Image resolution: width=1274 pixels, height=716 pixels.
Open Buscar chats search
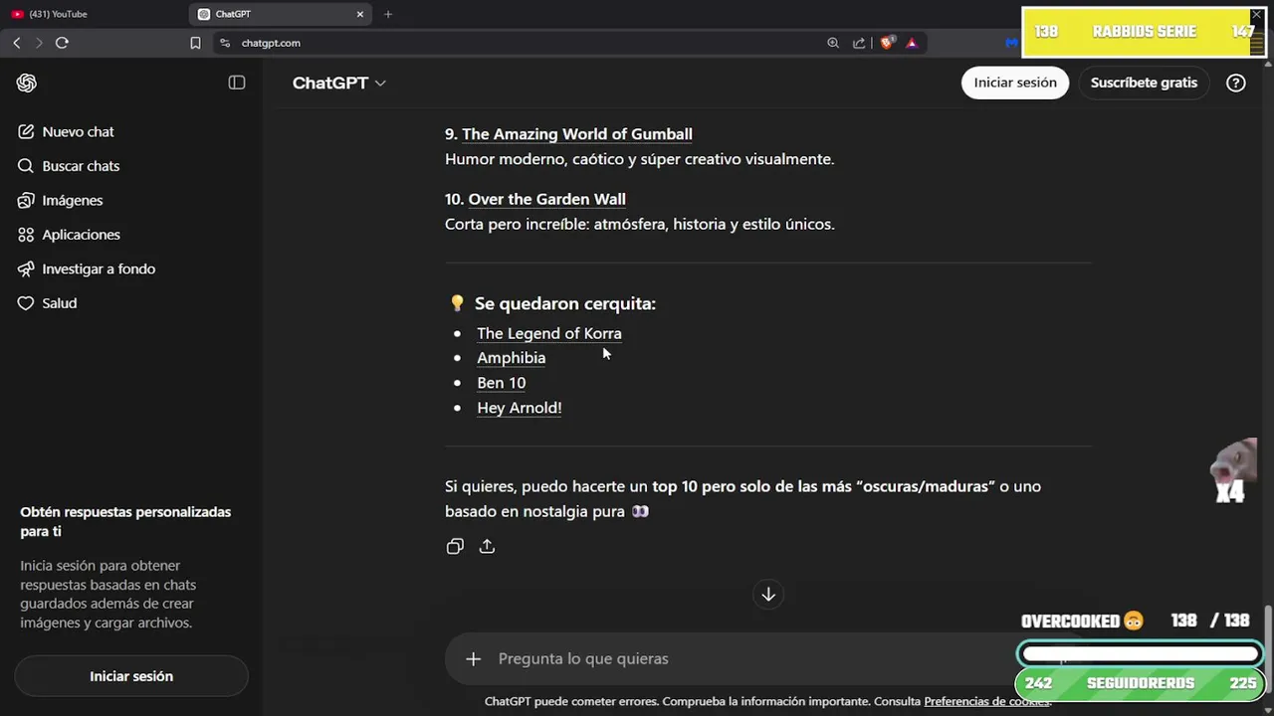[x=81, y=166]
